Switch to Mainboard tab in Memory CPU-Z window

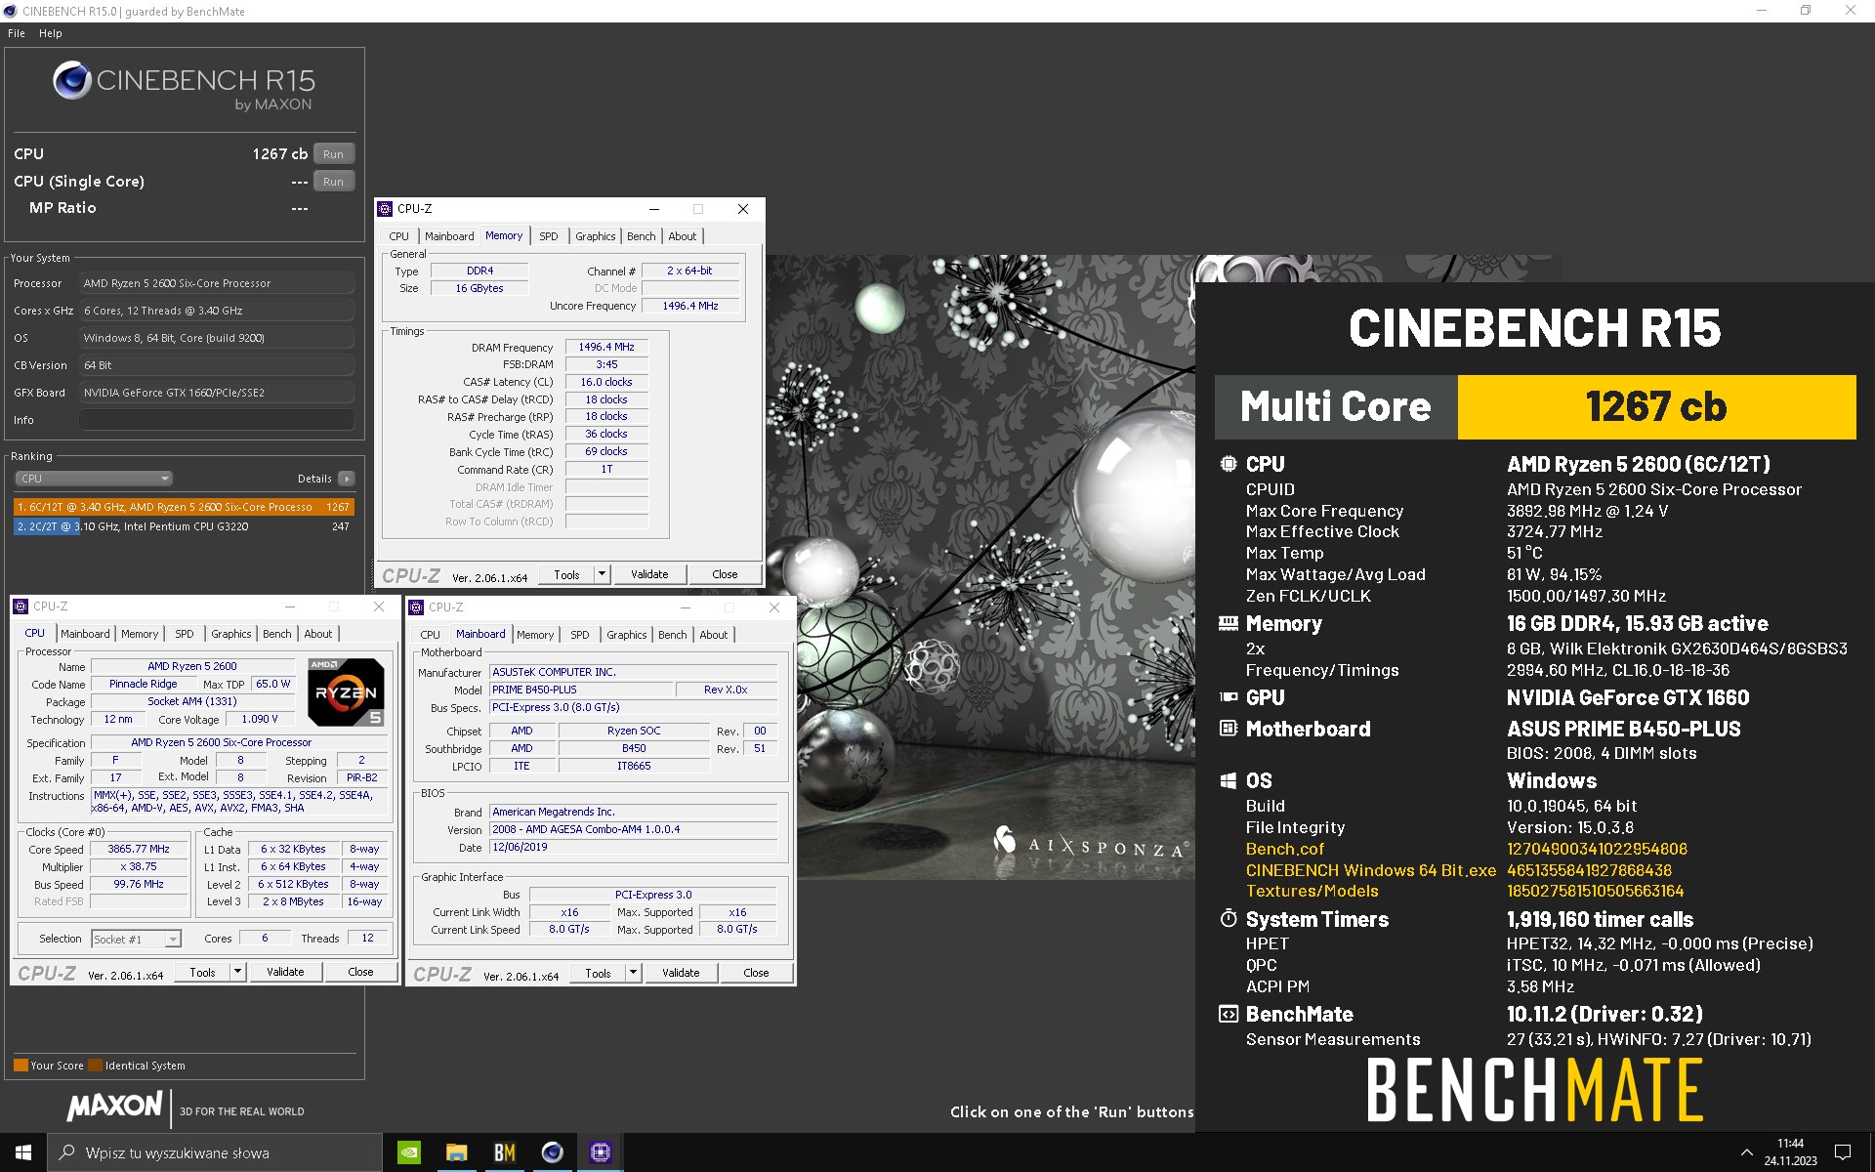click(449, 236)
